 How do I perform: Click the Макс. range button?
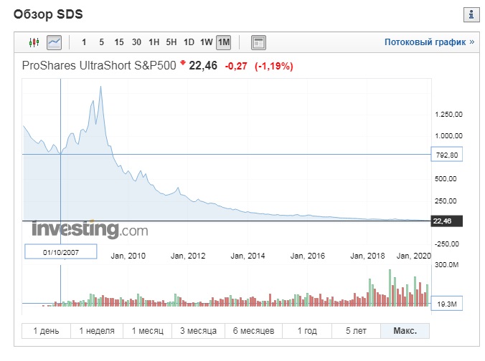coord(405,331)
